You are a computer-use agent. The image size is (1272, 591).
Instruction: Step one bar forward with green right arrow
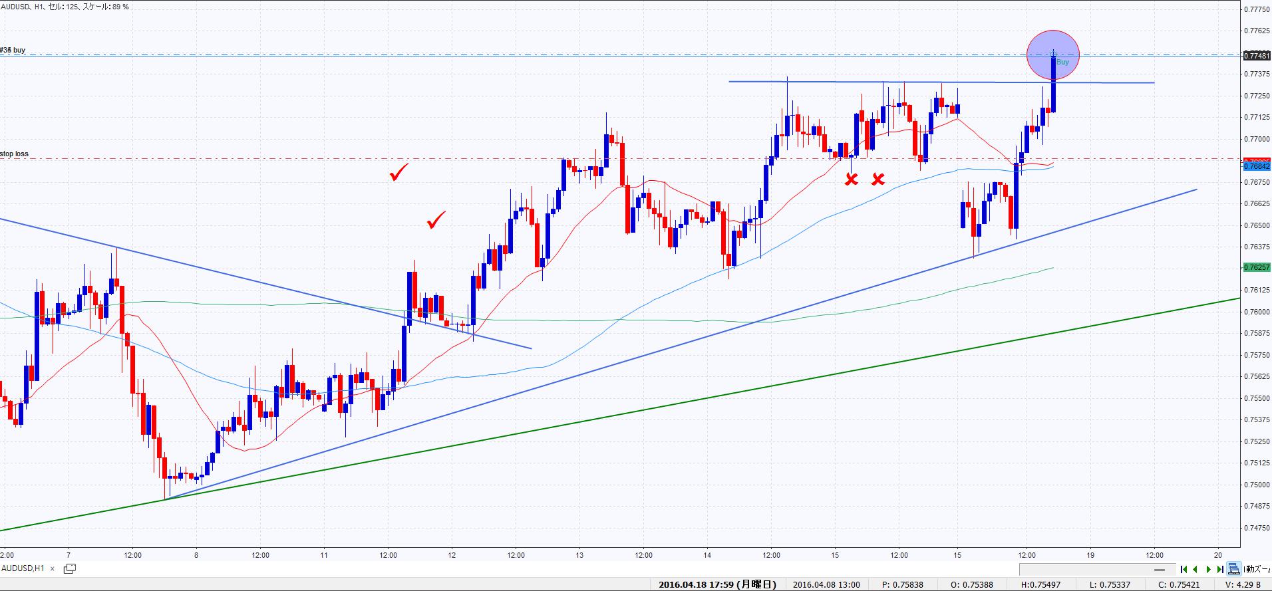[x=1208, y=569]
